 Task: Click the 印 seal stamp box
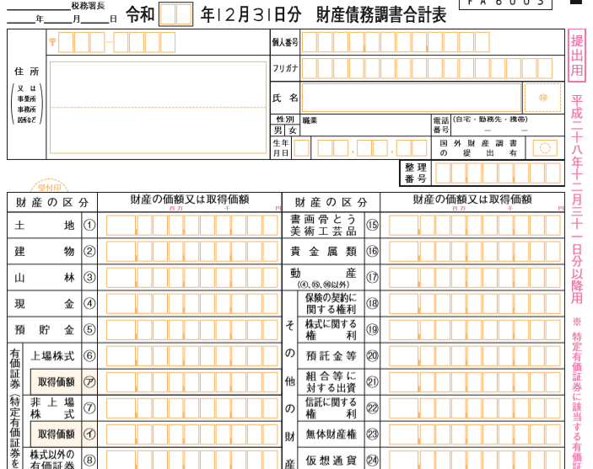542,98
